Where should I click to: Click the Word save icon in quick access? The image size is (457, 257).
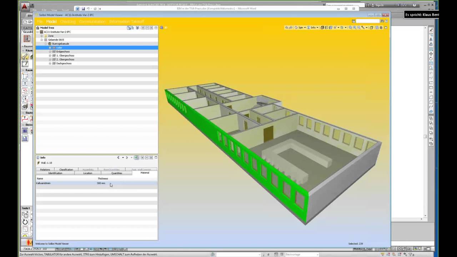point(83,9)
